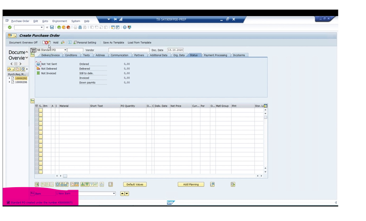Screen dimensions: 366x221
Task: Open the Environment menu
Action: [59, 21]
